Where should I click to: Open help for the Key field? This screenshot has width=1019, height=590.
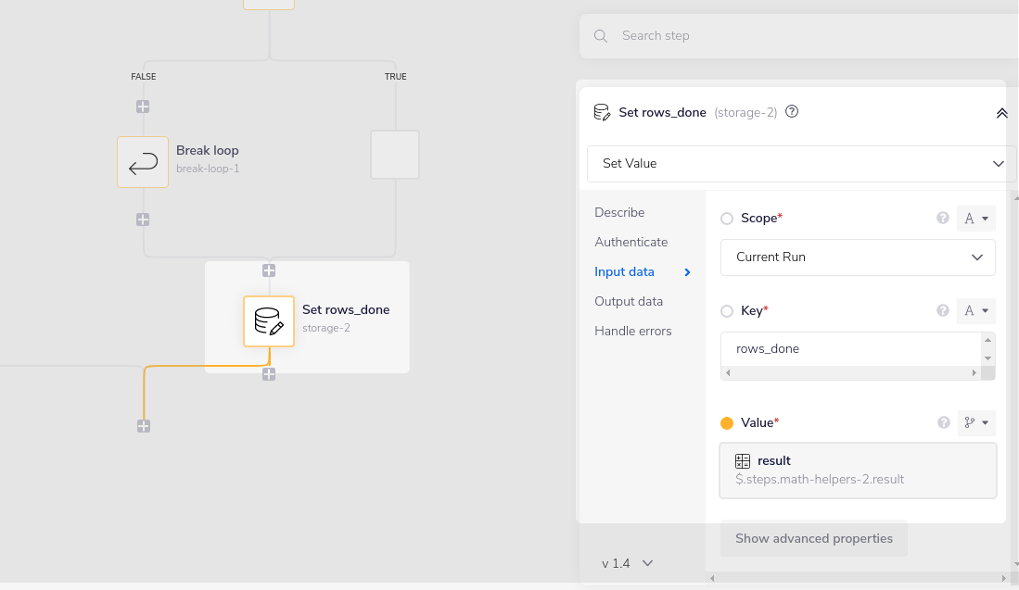pyautogui.click(x=943, y=311)
